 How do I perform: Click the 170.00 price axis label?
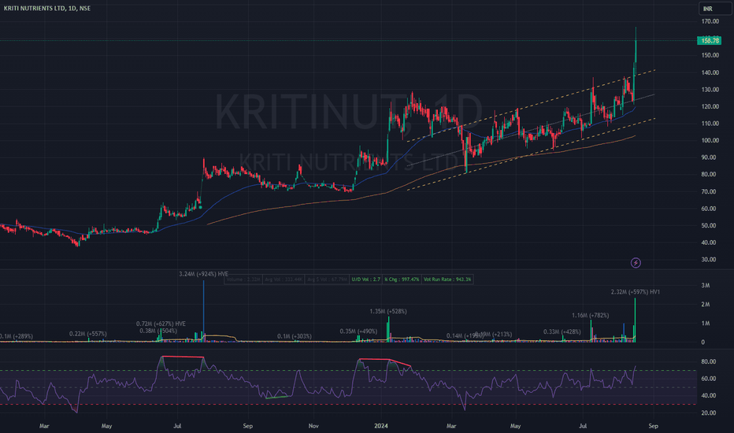click(x=710, y=21)
